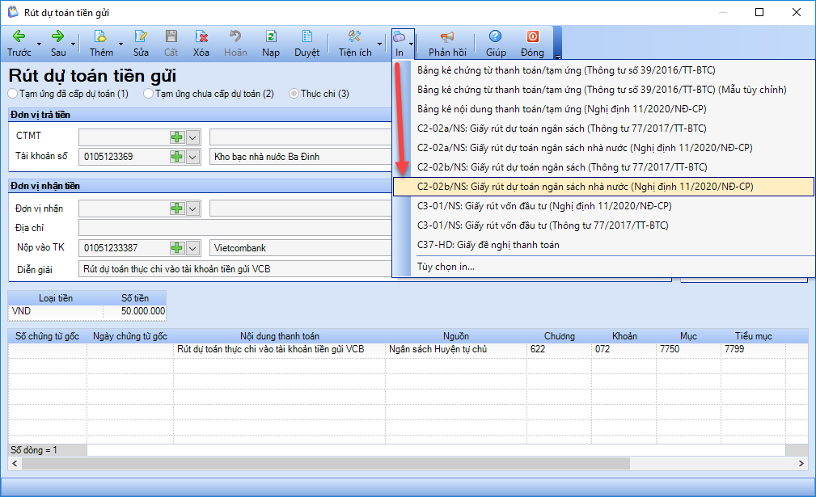Click Số tiền cell 50.000.000

(135, 311)
